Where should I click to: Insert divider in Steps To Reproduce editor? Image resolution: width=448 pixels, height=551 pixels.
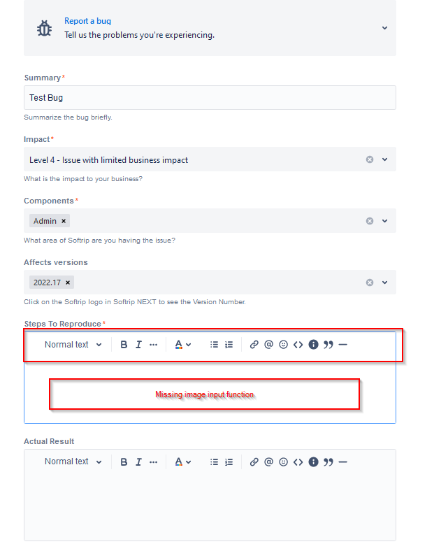(x=343, y=345)
